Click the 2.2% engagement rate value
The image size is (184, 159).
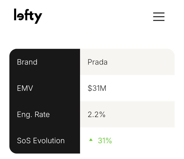(96, 114)
